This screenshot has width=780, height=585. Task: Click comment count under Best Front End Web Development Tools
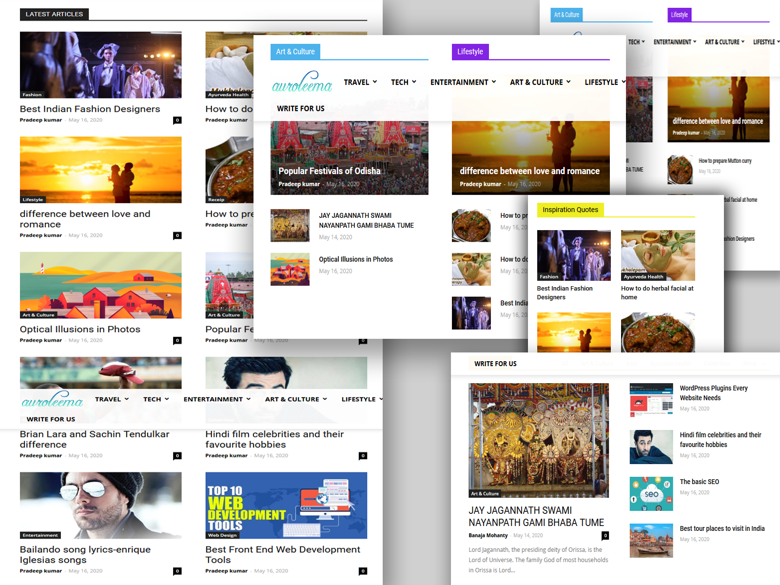(363, 571)
